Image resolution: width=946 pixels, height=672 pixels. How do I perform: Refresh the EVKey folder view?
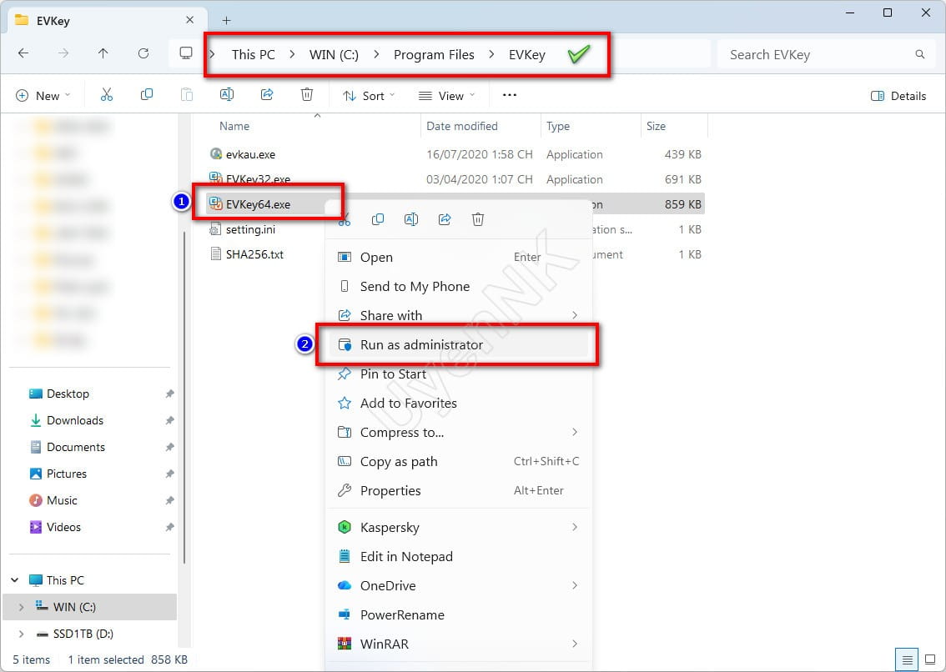143,53
